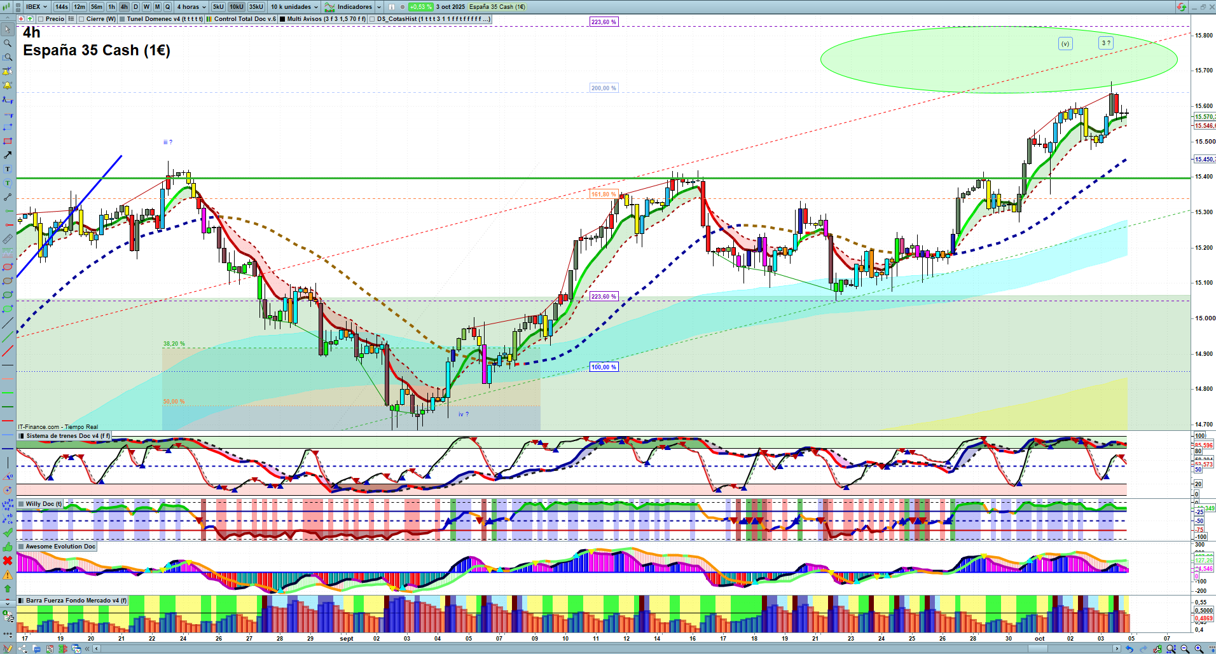Click the bell alert tool icon
The height and width of the screenshot is (654, 1216).
[x=8, y=85]
